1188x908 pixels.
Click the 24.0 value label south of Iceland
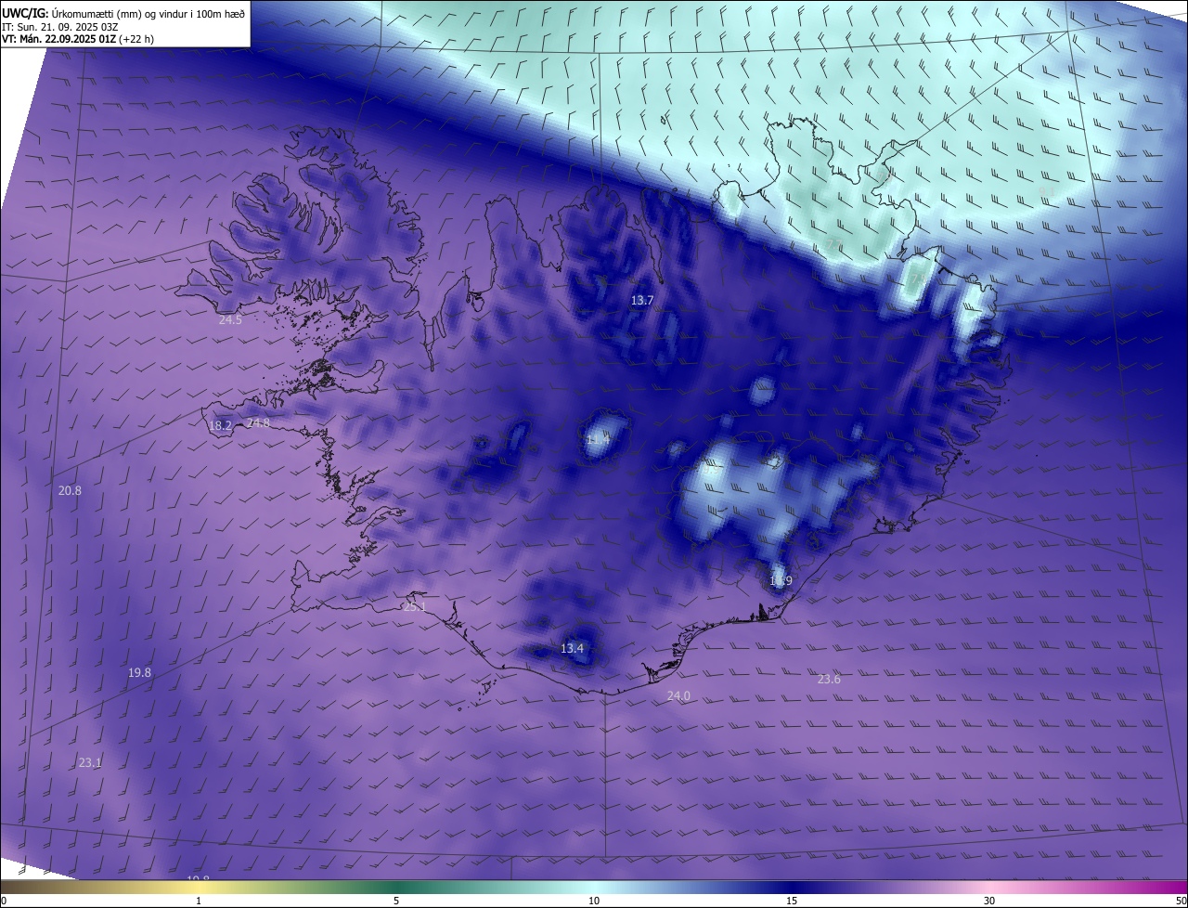click(x=678, y=695)
